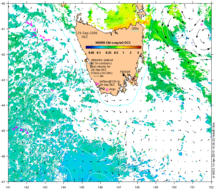Click the color bar tick label '0.5'

(x=116, y=53)
